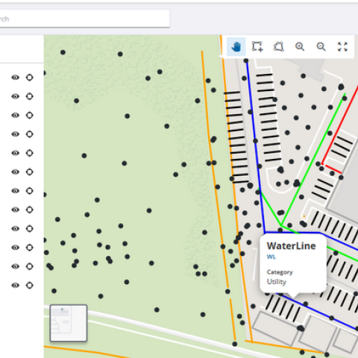Toggle eye visibility in second layer row
Image resolution: width=358 pixels, height=358 pixels.
coord(15,96)
